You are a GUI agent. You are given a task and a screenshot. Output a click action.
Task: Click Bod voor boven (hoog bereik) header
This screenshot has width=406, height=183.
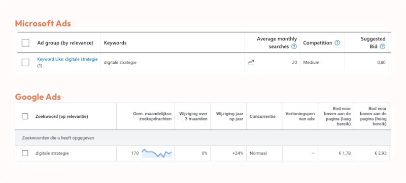point(374,116)
